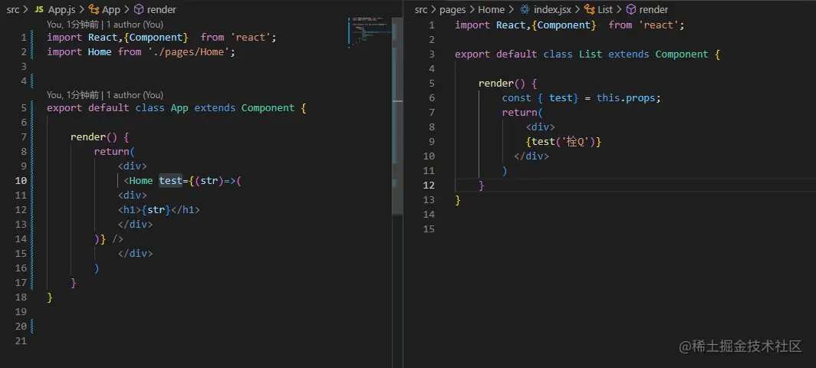Click the render cube icon in App.js breadcrumb
Viewport: 816px width, 368px height.
[138, 9]
